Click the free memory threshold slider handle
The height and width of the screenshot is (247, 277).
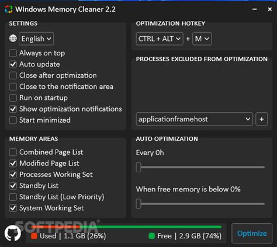click(x=138, y=204)
